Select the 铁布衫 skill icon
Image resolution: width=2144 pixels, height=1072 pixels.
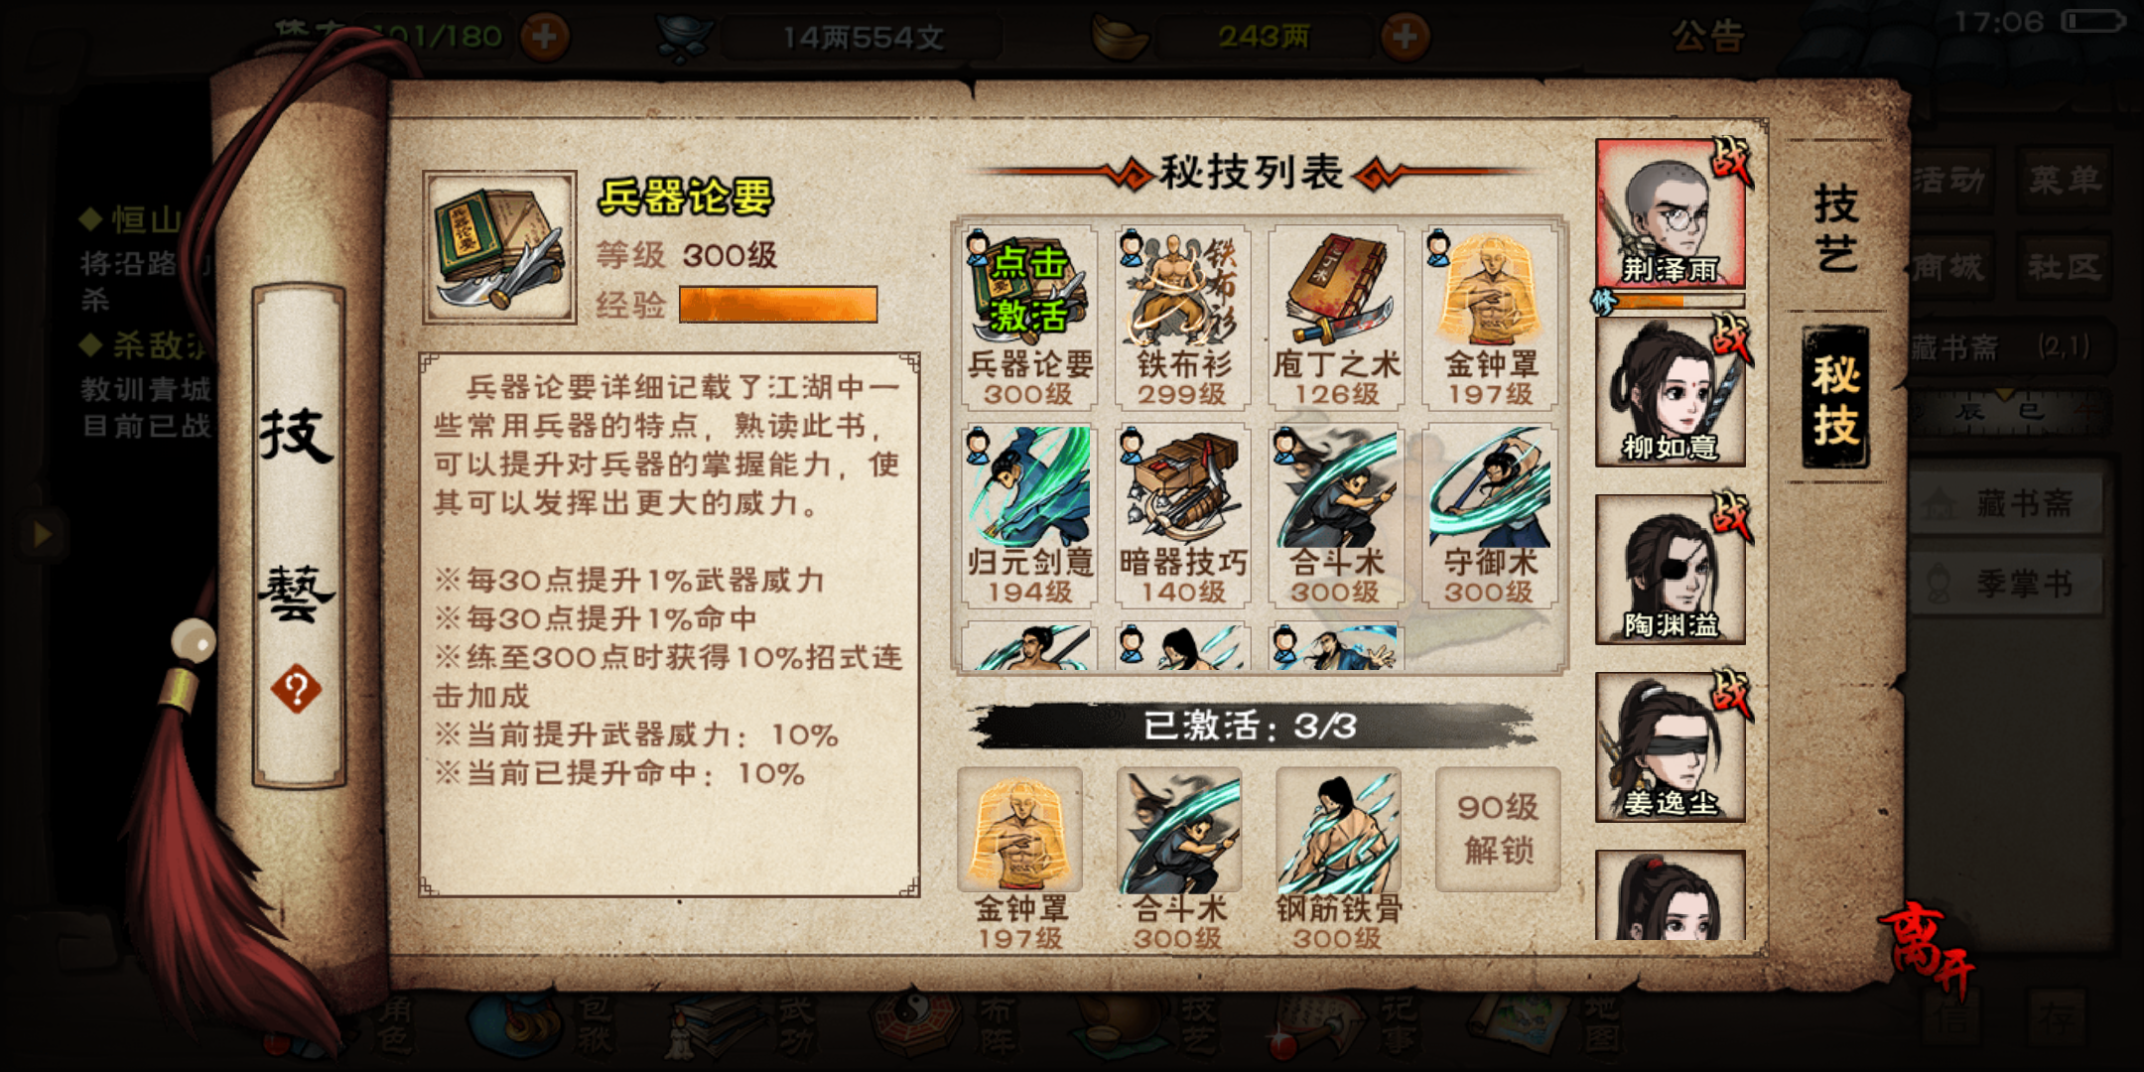click(x=1182, y=317)
